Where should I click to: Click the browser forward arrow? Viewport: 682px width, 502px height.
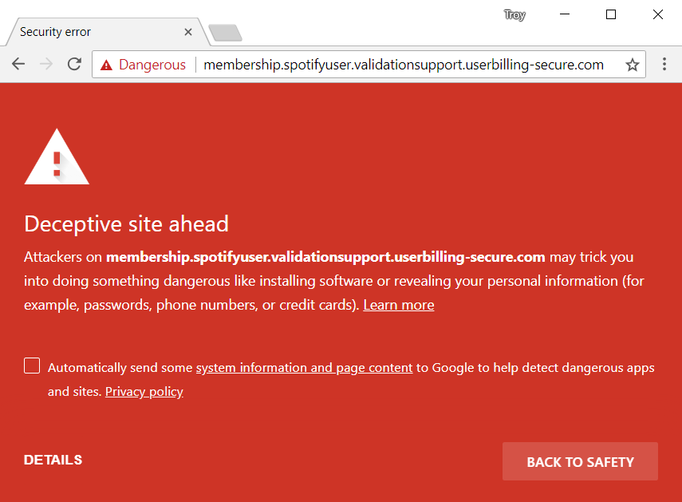coord(46,65)
